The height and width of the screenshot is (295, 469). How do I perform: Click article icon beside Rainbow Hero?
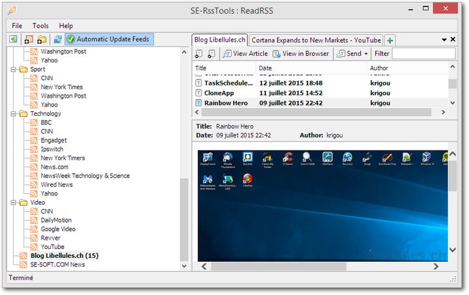(x=198, y=103)
